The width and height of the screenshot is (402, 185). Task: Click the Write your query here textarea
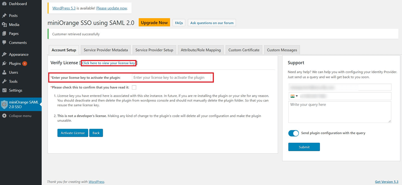click(x=340, y=112)
